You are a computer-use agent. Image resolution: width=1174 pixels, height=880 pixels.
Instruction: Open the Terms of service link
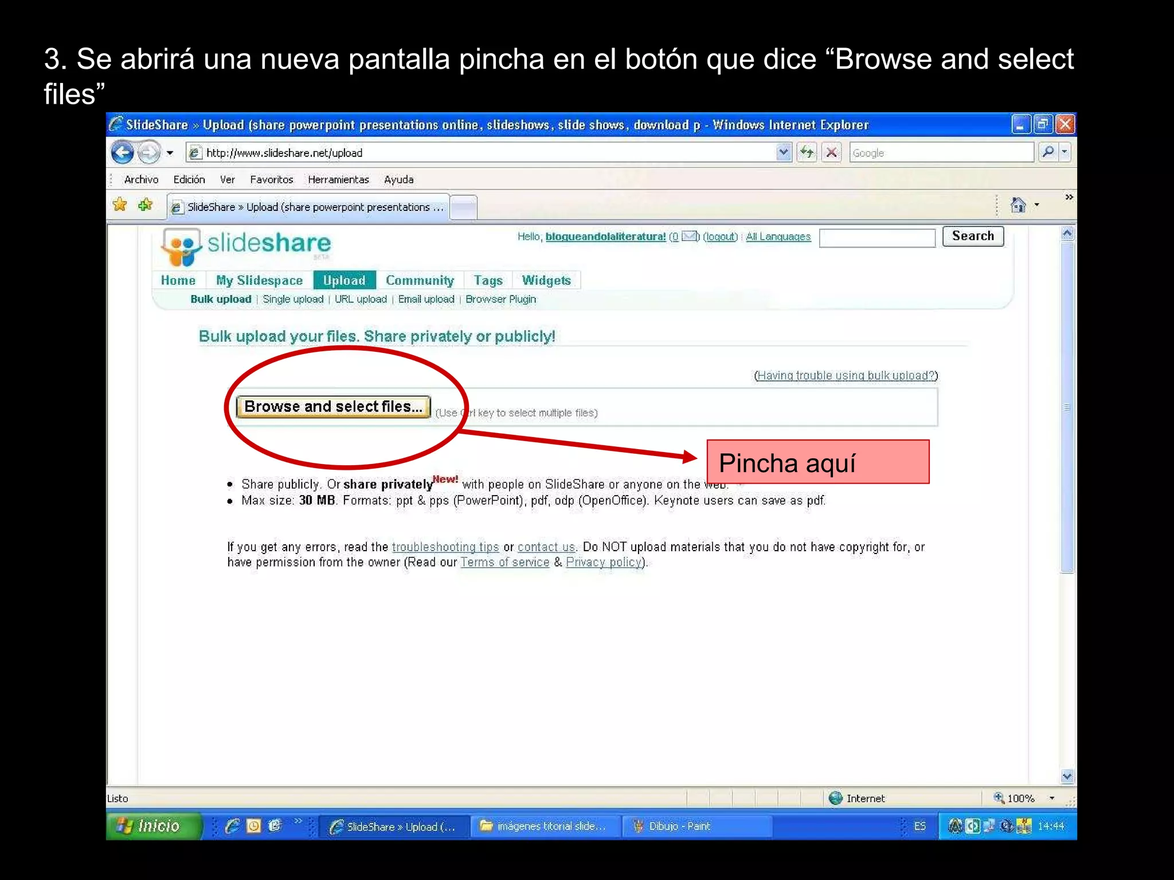pyautogui.click(x=504, y=562)
